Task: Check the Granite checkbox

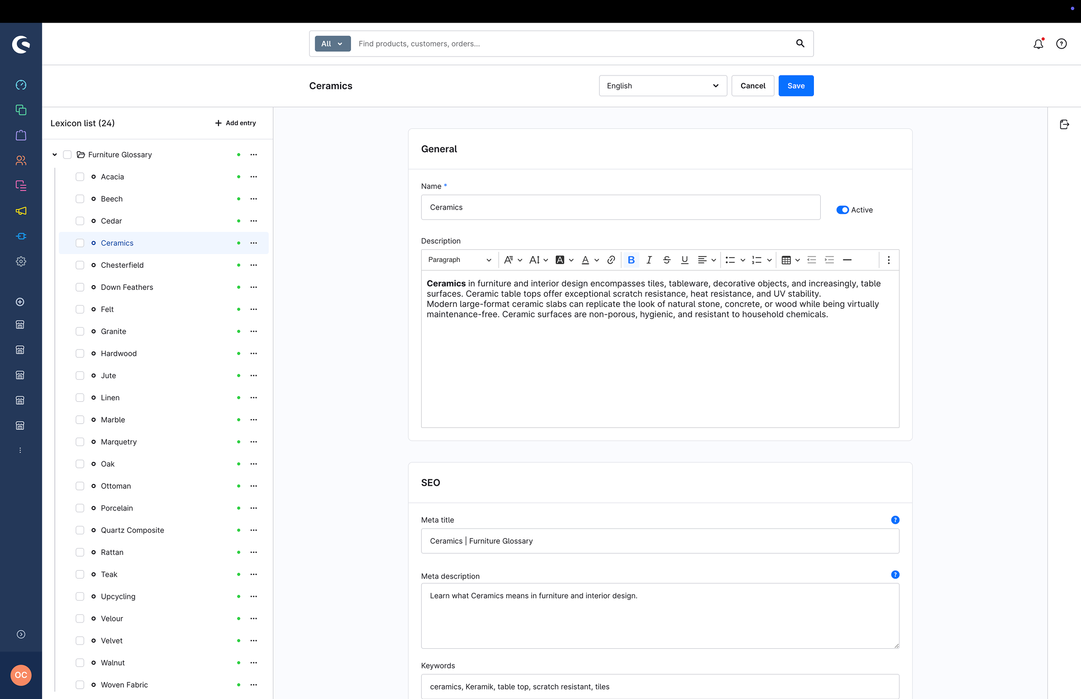Action: point(80,332)
